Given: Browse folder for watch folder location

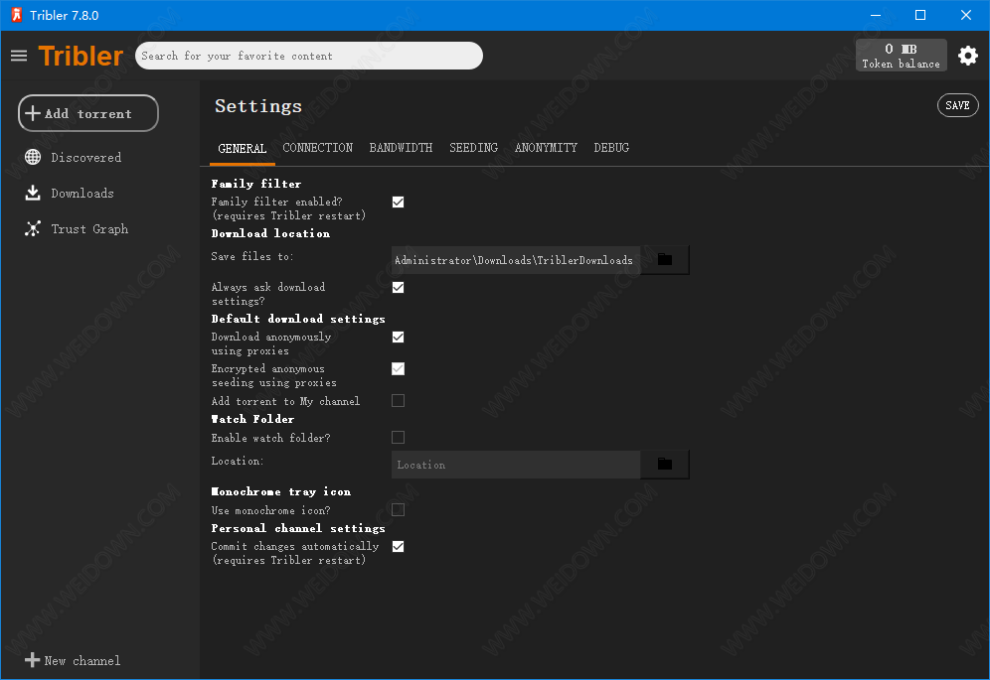Looking at the screenshot, I should (x=665, y=465).
